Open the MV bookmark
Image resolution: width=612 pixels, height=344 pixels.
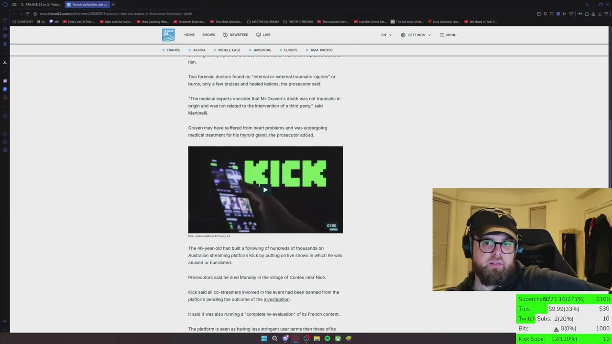pos(54,21)
